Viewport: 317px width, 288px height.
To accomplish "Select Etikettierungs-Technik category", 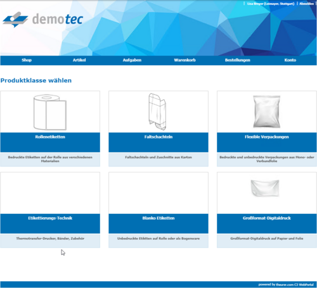I will [50, 218].
